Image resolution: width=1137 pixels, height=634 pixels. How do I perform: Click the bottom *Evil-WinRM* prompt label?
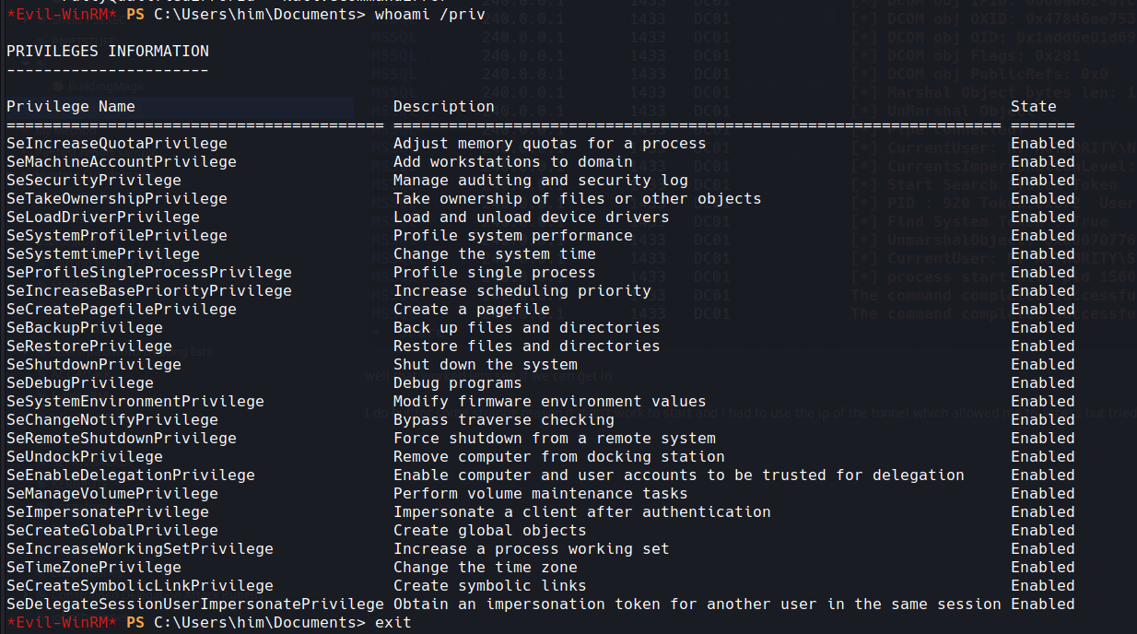(62, 623)
